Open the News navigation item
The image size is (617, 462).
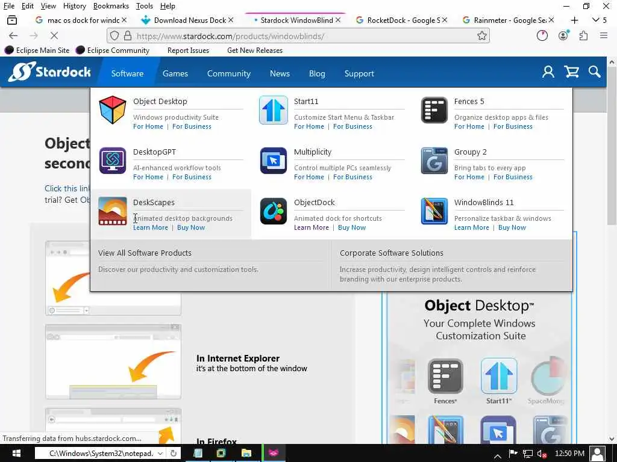point(280,73)
